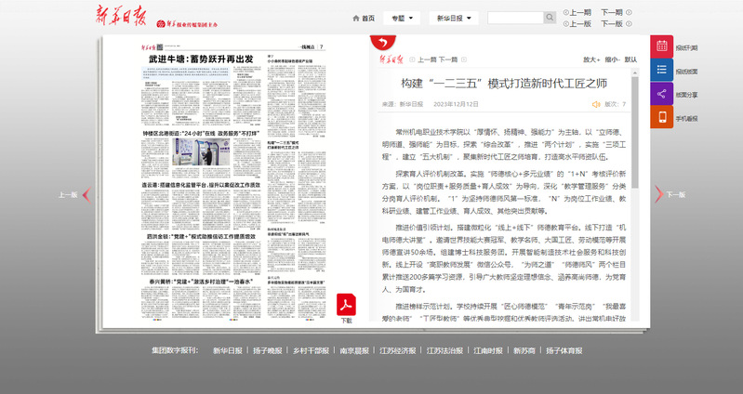Click 下一篇 for the next article

(x=450, y=59)
